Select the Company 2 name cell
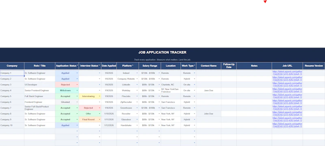This screenshot has width=325, height=146. click(x=12, y=79)
